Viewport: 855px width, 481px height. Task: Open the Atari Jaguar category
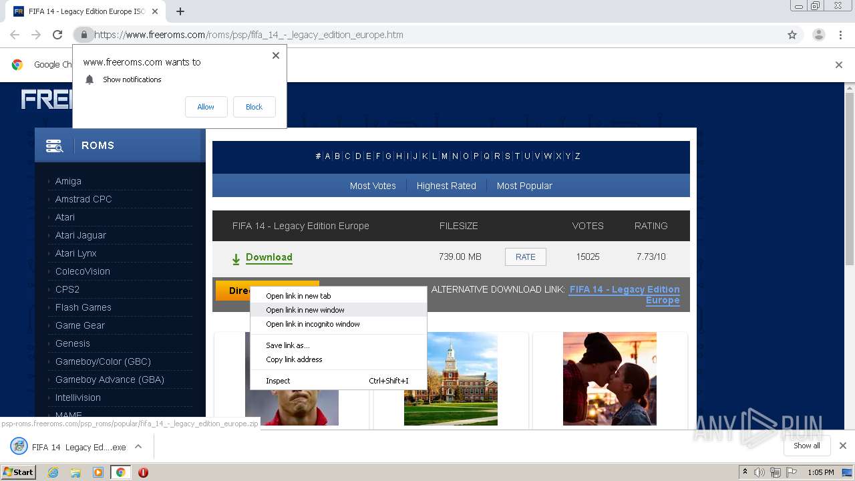click(81, 235)
